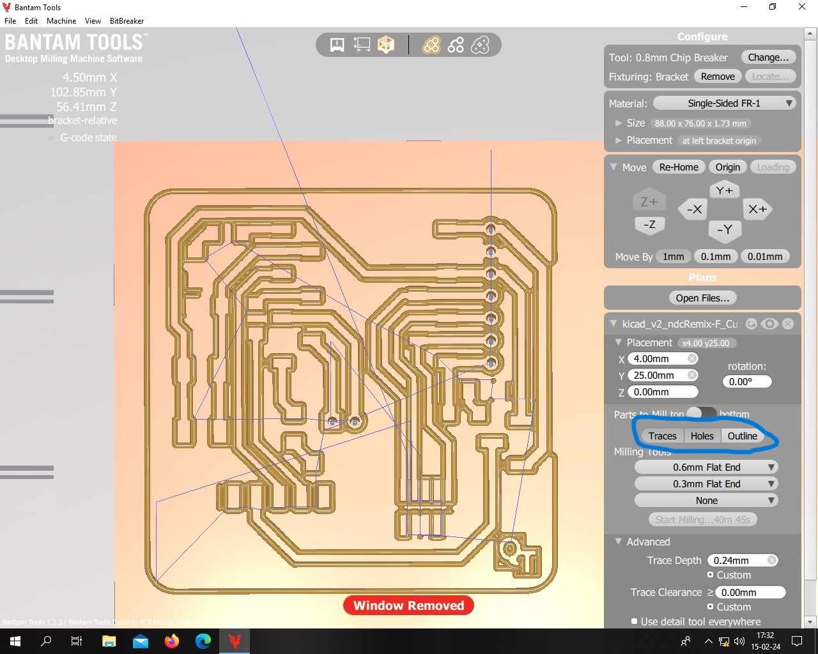
Task: Jog the spindle up with Z+
Action: 649,202
